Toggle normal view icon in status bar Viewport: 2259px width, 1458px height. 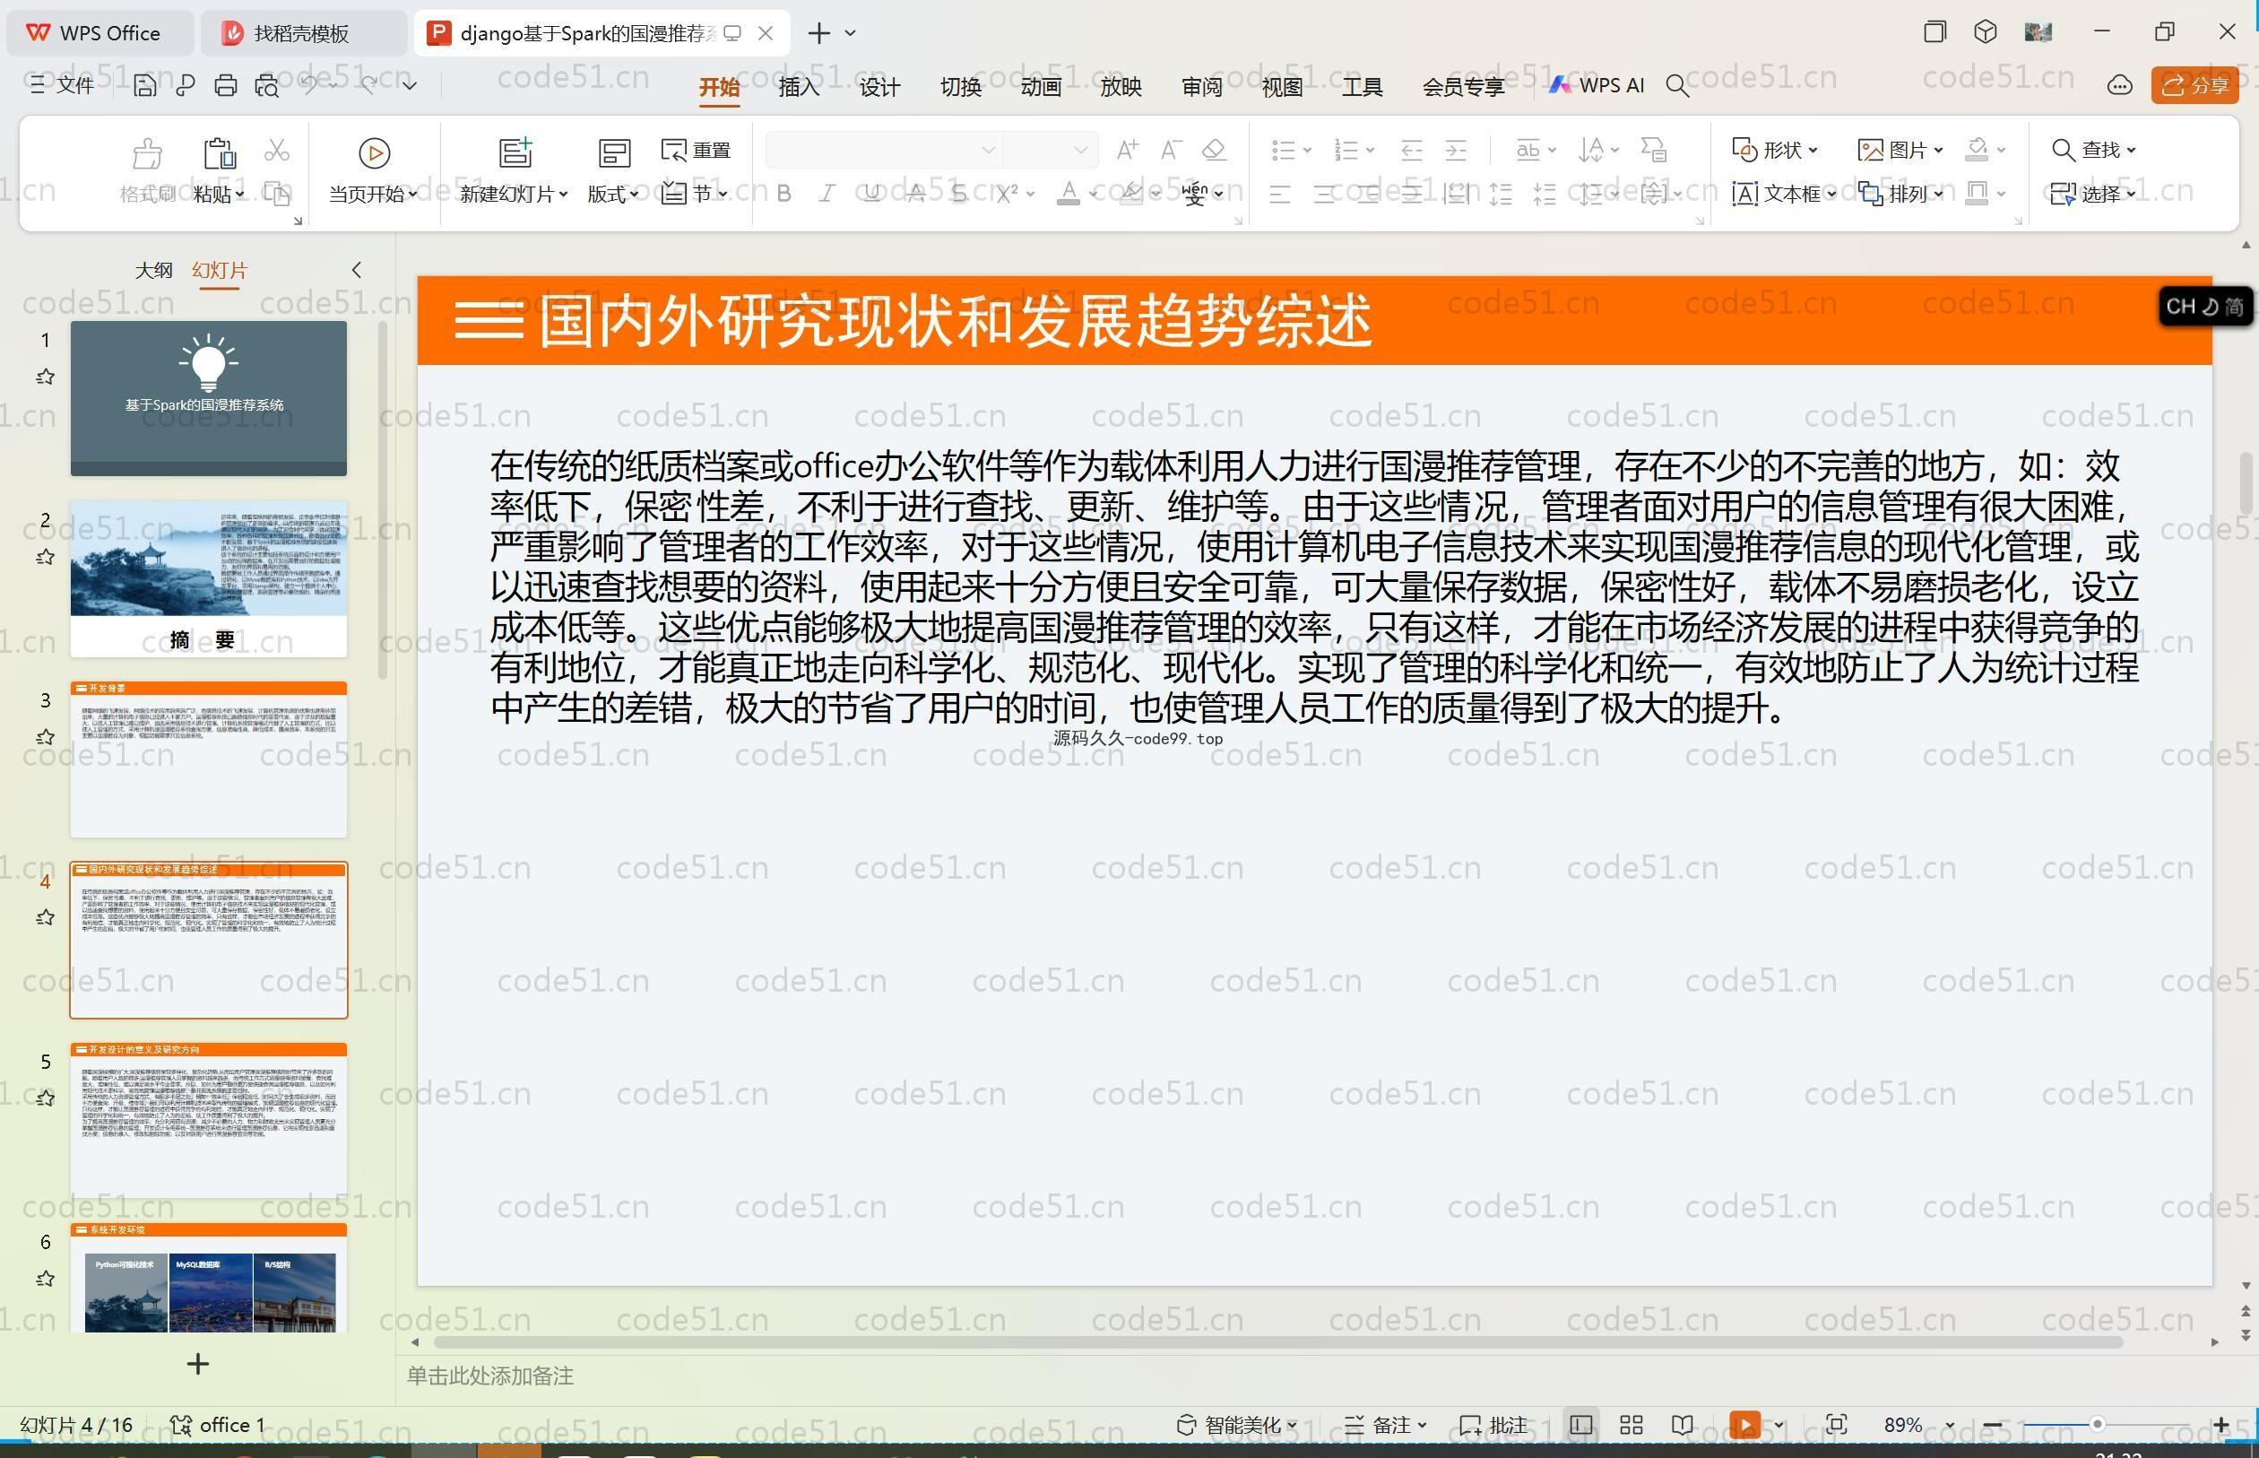(1580, 1425)
